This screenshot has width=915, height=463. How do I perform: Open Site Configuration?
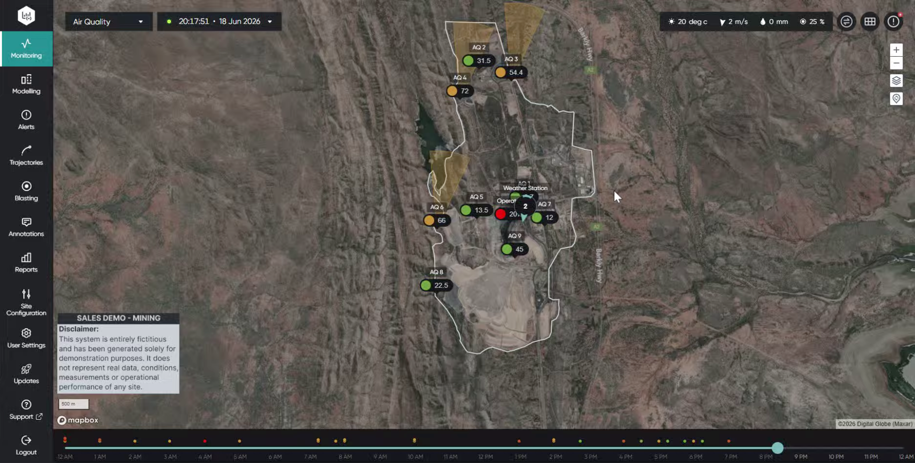coord(26,302)
